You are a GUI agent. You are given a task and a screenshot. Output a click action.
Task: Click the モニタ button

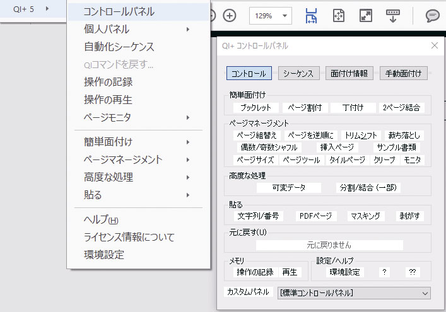click(412, 160)
